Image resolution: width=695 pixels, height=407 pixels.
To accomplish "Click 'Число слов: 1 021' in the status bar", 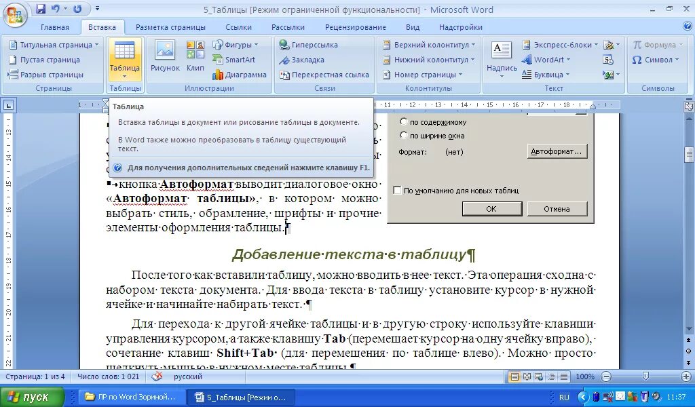I will tap(108, 376).
